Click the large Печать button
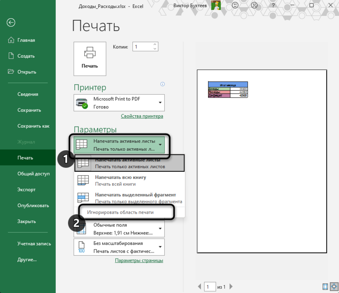Image resolution: width=339 pixels, height=293 pixels. [x=90, y=58]
